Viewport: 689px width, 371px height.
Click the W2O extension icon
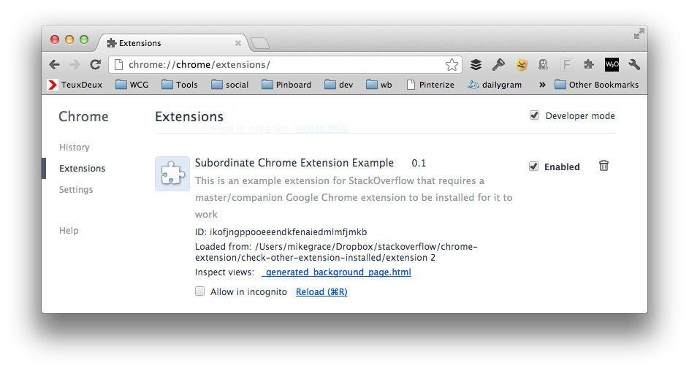[x=612, y=65]
